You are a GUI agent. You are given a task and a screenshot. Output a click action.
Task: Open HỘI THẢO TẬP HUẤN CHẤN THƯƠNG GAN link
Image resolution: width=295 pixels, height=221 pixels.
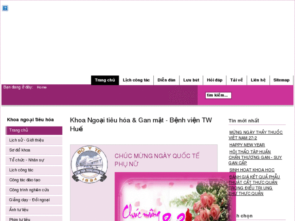(255, 157)
